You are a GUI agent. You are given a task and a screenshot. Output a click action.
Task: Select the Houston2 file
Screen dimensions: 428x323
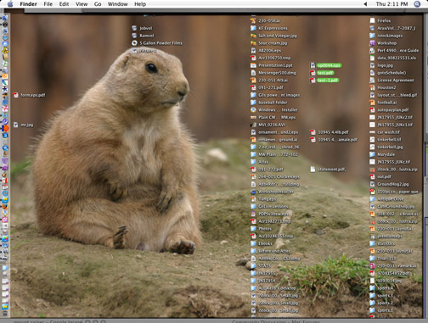click(372, 87)
